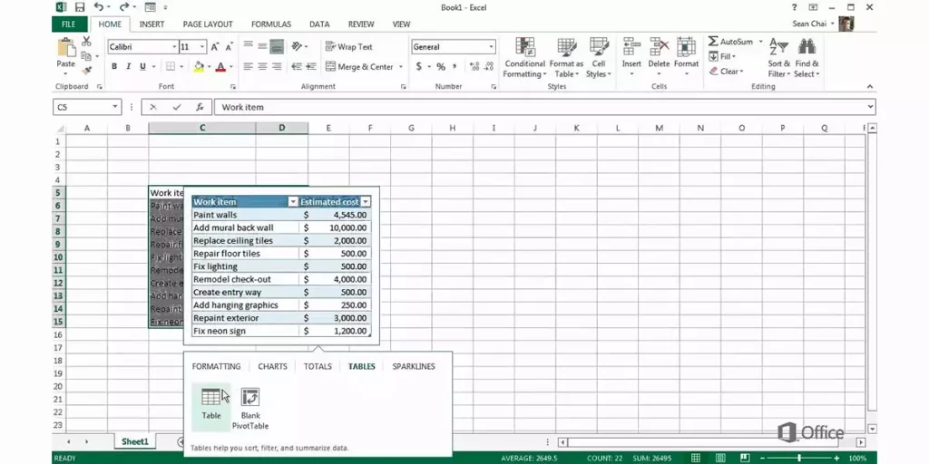Apply the Fill Color bucket swatch
This screenshot has width=929, height=464.
coord(199,67)
